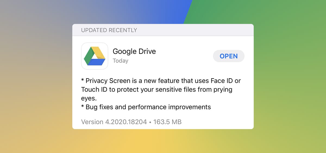Click the Version 4.2020.18204 text

[x=114, y=122]
